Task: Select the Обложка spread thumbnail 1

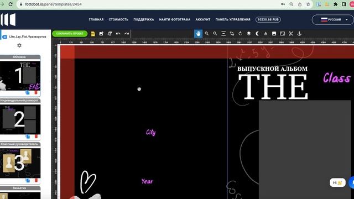Action: pyautogui.click(x=20, y=76)
